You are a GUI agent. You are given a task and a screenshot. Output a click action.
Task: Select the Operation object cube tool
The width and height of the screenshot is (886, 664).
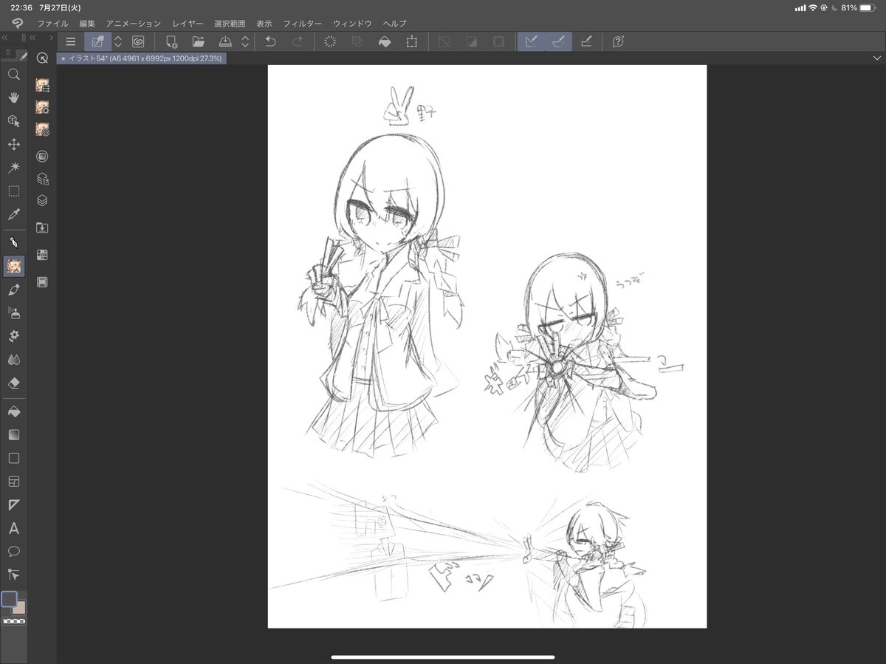point(13,121)
